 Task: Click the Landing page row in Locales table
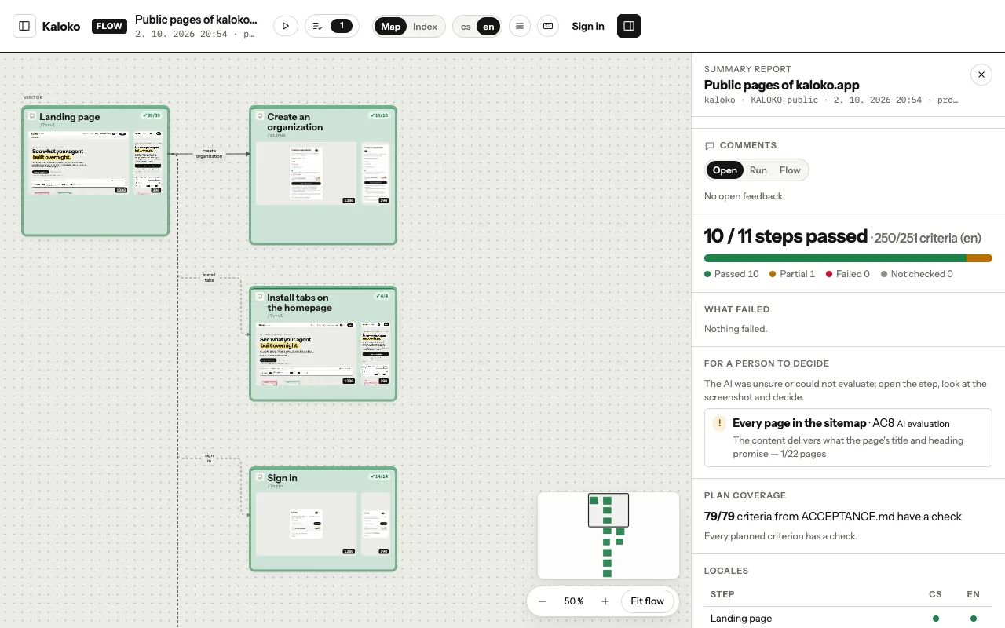[848, 619]
